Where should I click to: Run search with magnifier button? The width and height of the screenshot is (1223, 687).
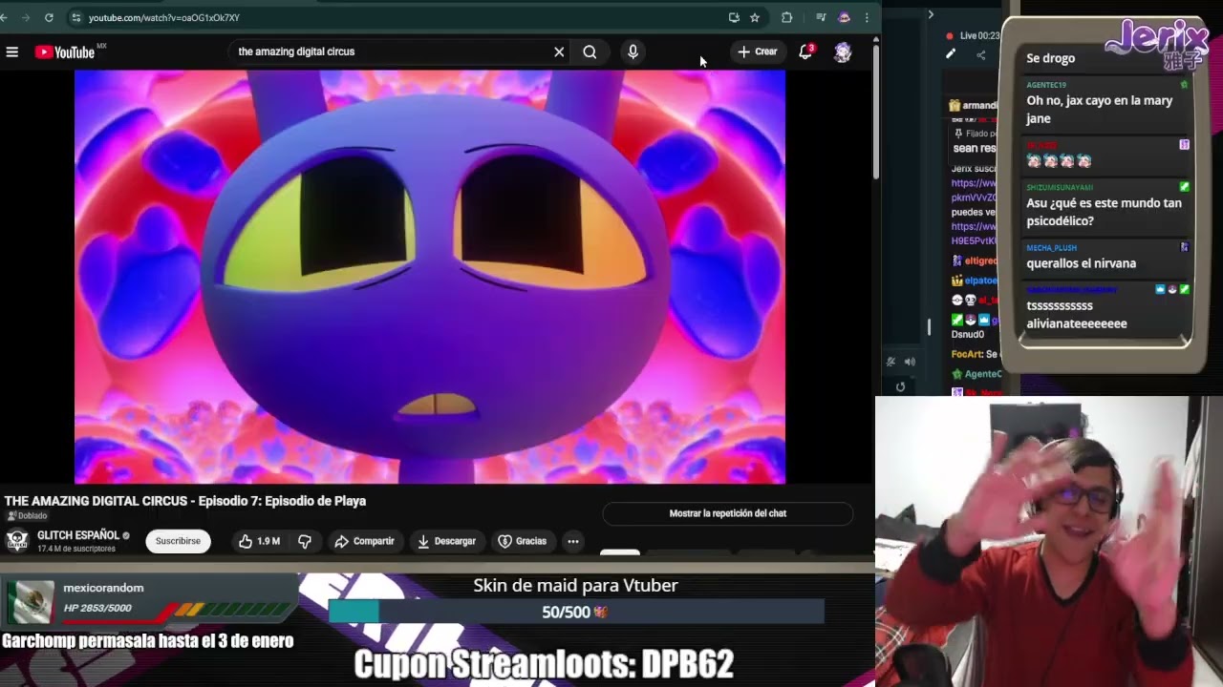[x=590, y=52]
